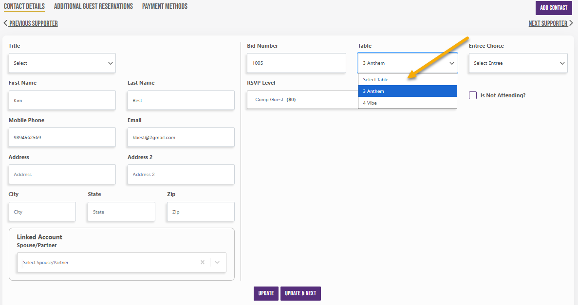Click the Bid Number field
The width and height of the screenshot is (578, 305).
pos(297,63)
